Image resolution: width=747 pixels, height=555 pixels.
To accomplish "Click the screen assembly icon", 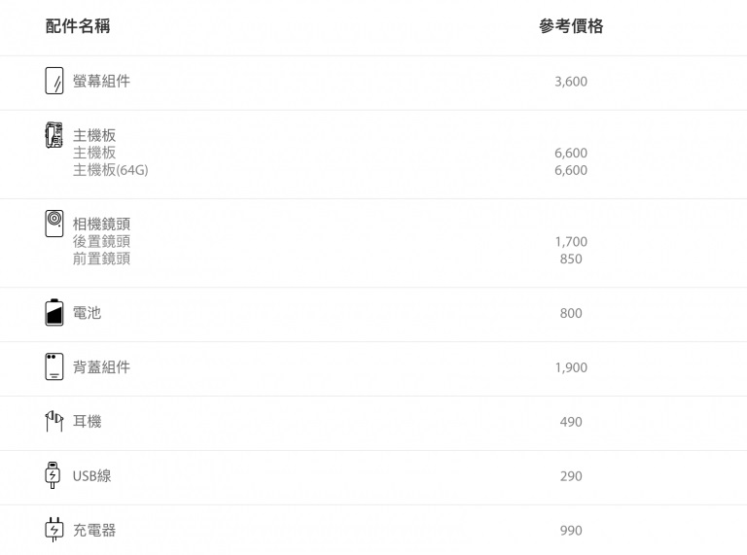I will click(54, 81).
